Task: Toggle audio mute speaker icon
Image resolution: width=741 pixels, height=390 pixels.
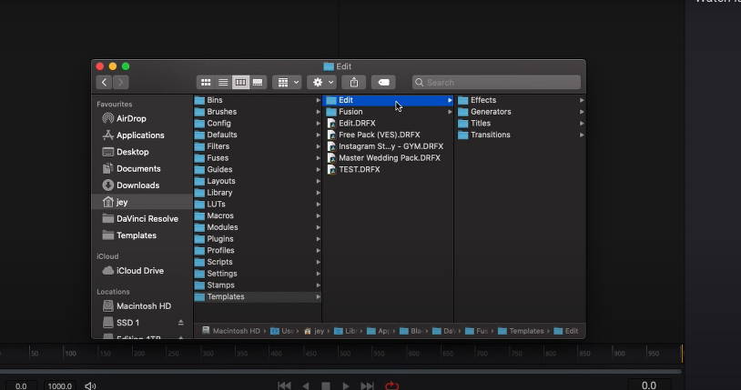Action: (90, 385)
